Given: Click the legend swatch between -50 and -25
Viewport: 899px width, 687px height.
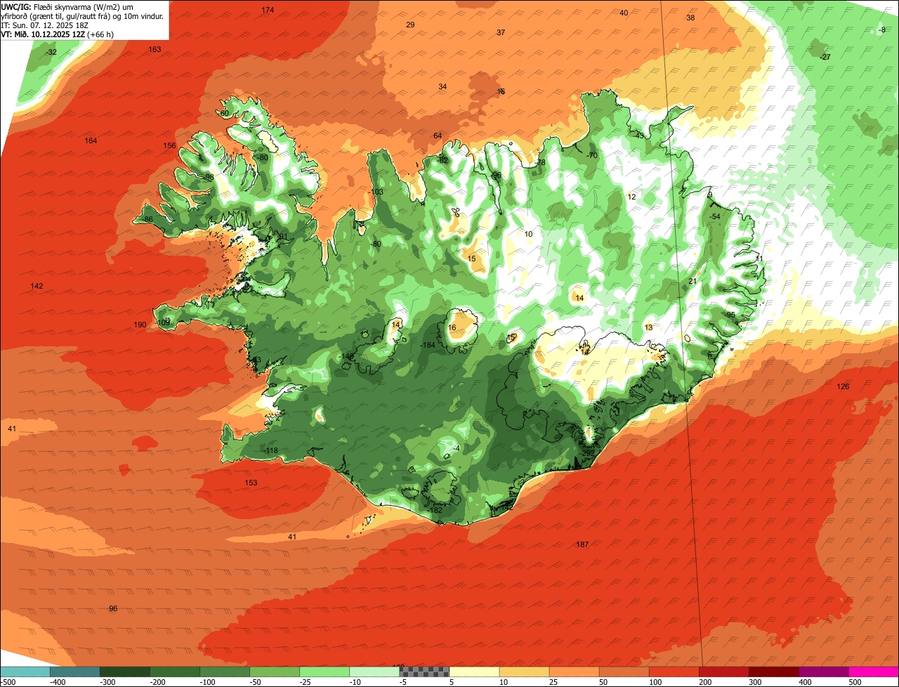Looking at the screenshot, I should tap(275, 672).
